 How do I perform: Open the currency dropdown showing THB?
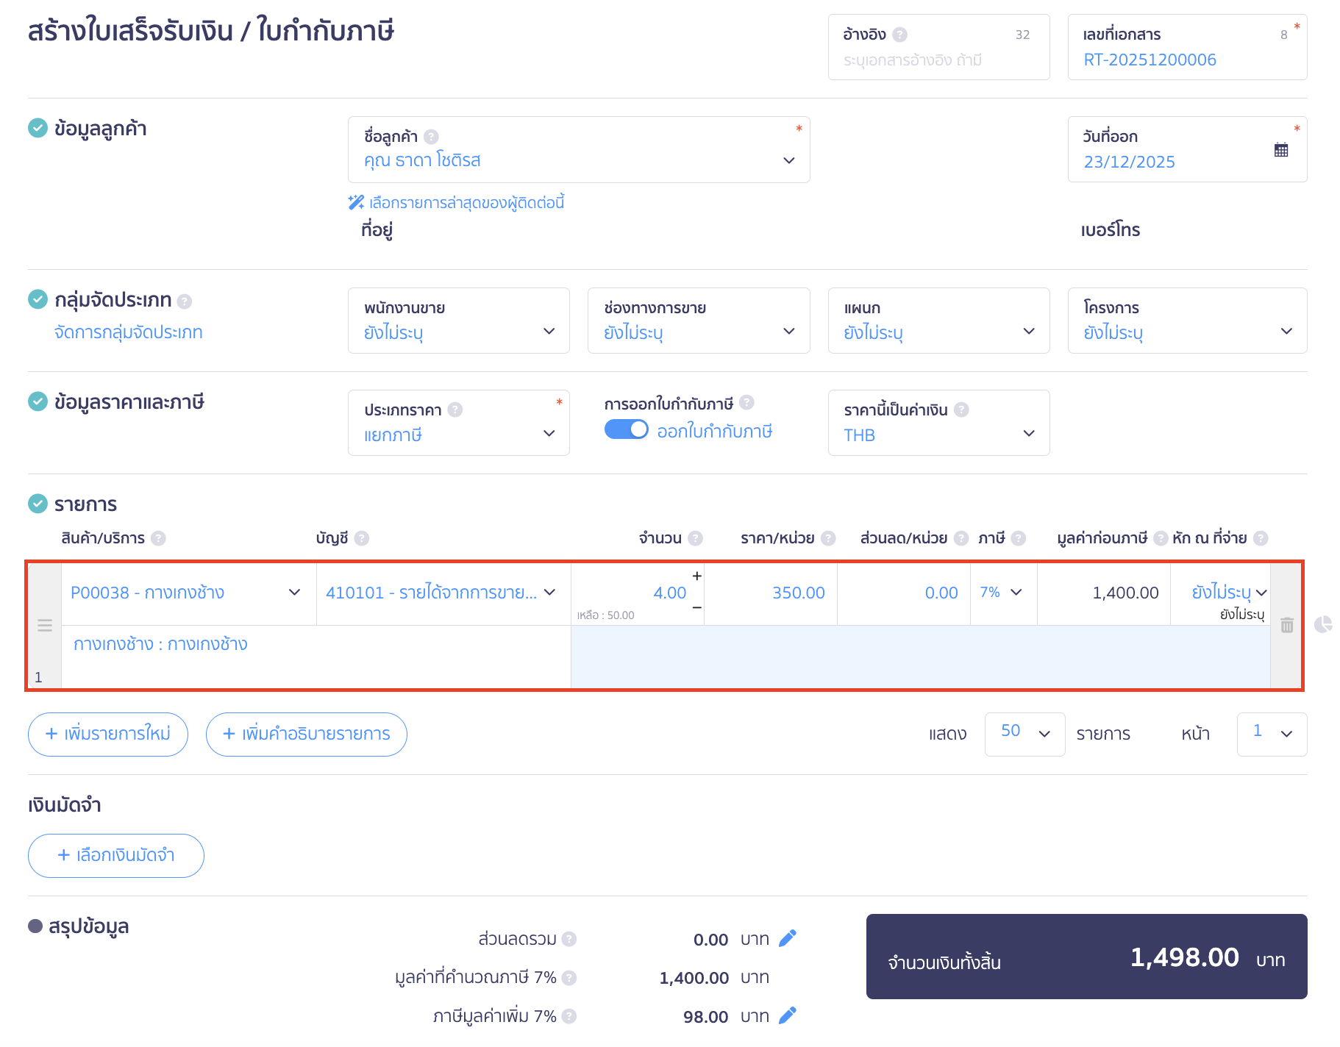point(938,424)
